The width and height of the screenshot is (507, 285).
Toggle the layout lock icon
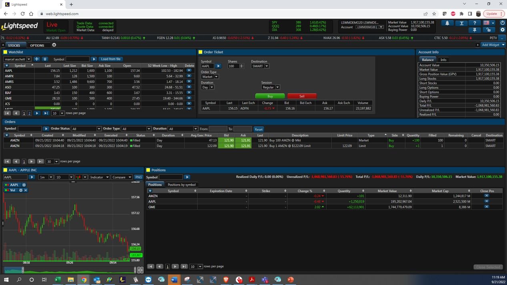489,30
